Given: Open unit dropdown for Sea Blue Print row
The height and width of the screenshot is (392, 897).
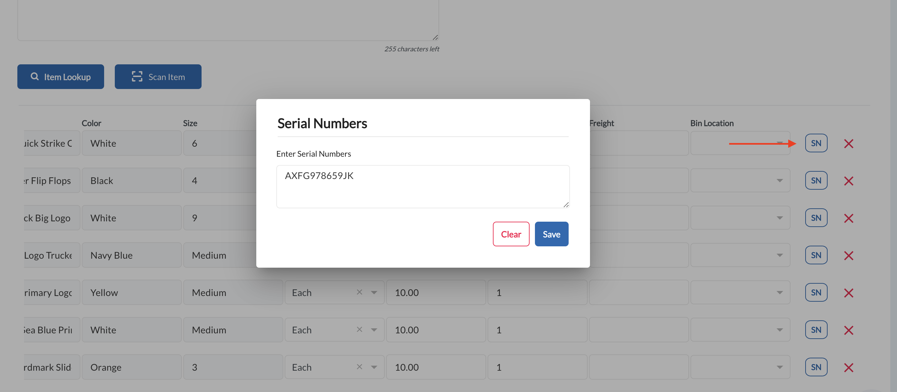Looking at the screenshot, I should pyautogui.click(x=374, y=330).
